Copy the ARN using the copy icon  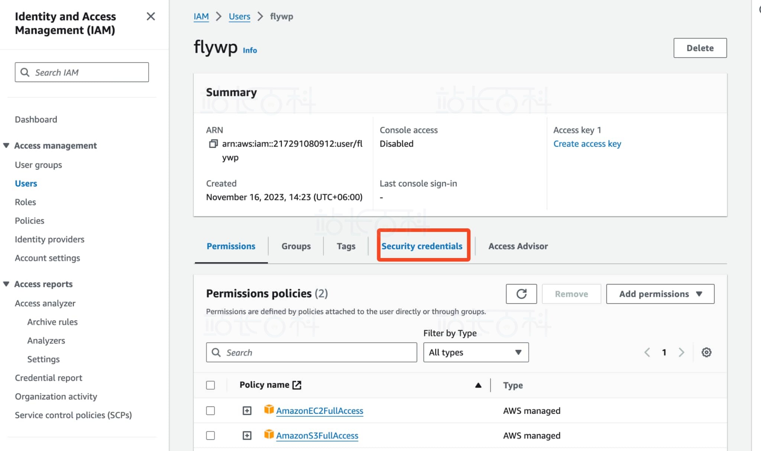(x=213, y=144)
